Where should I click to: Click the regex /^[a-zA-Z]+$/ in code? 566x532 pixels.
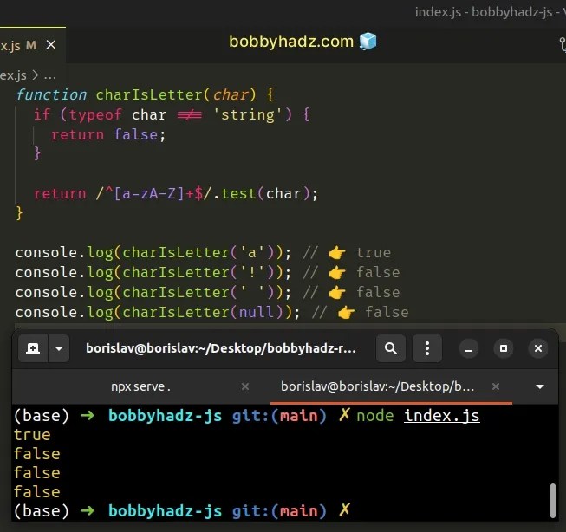tap(153, 194)
